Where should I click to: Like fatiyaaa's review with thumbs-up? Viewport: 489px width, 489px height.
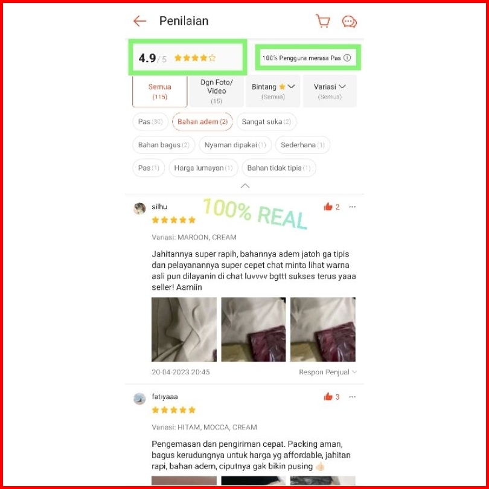click(328, 397)
